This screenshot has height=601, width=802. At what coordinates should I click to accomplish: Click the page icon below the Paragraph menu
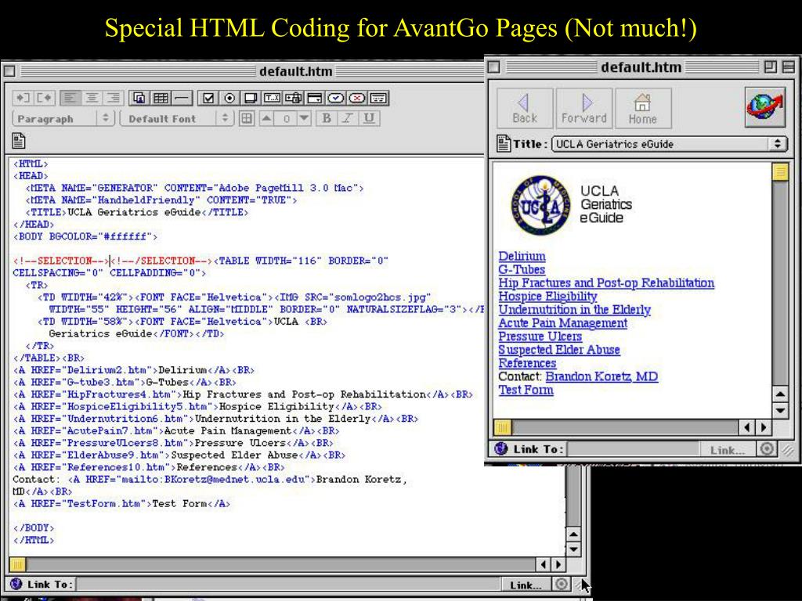point(19,141)
